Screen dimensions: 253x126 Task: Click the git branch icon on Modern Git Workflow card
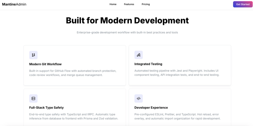click(x=33, y=55)
